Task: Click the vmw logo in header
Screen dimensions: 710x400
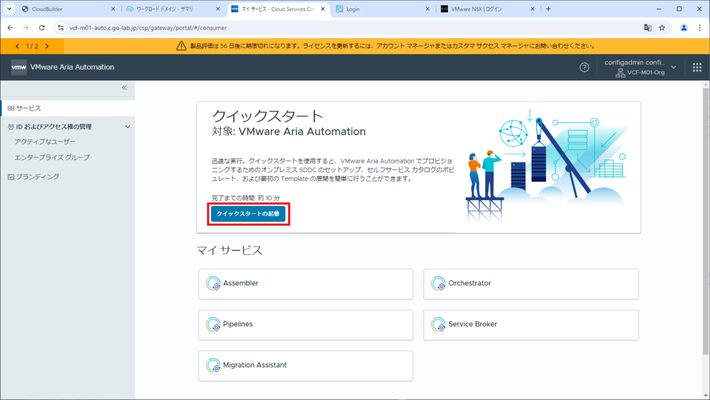Action: click(x=19, y=67)
